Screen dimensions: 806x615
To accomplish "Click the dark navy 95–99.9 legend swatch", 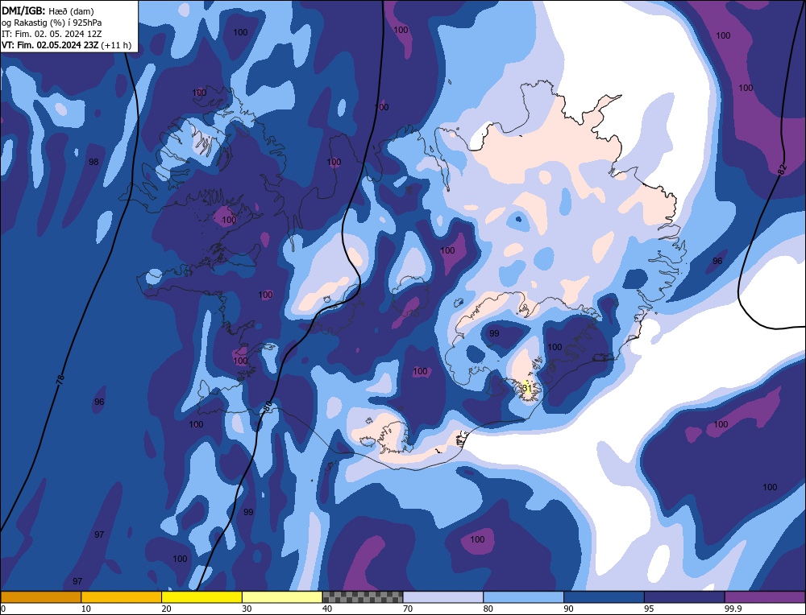I will tap(684, 597).
